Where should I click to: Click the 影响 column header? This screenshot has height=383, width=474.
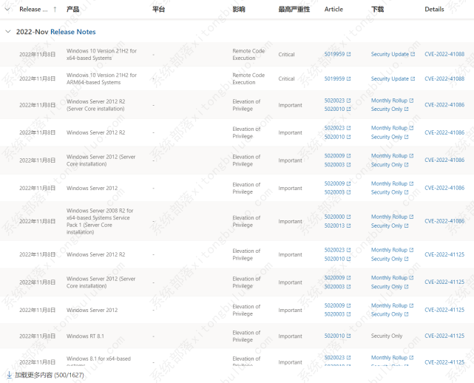(238, 10)
